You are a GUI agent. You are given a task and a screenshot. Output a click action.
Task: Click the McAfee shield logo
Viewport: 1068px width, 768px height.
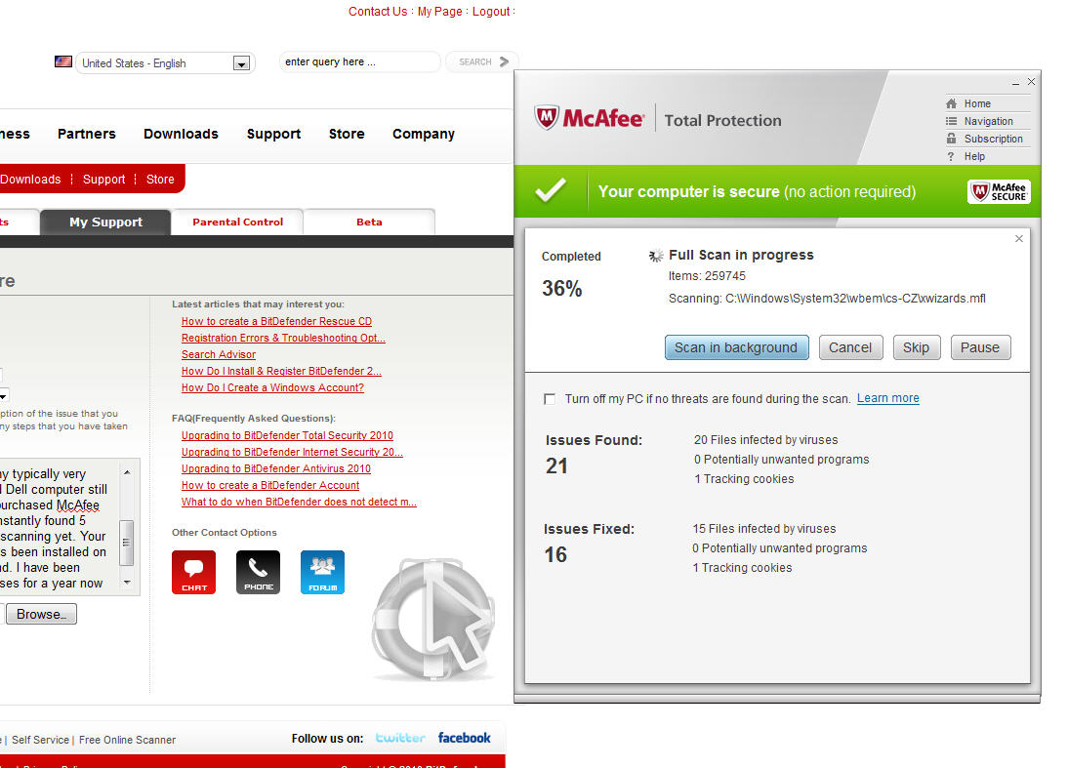point(547,118)
